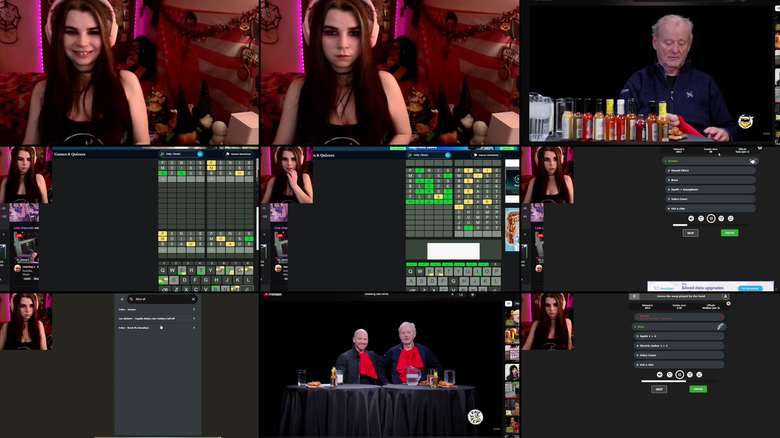Image resolution: width=780 pixels, height=438 pixels.
Task: Clear the falco af search query
Action: coord(193,299)
